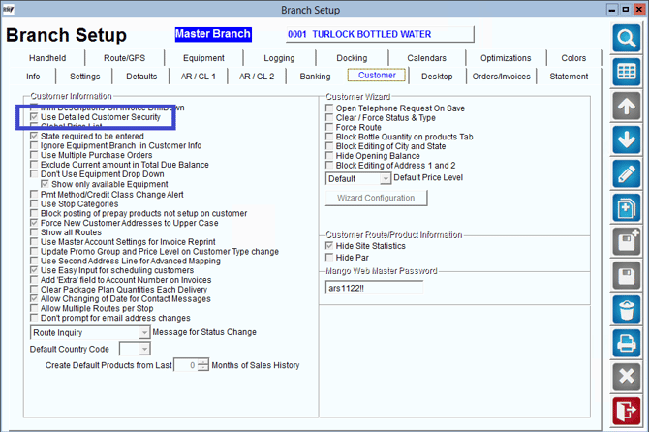Switch to the Optimizations tab
Image resolution: width=649 pixels, height=432 pixels.
click(506, 58)
